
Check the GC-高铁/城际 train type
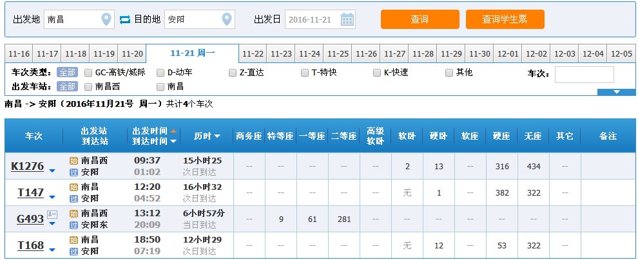point(88,73)
